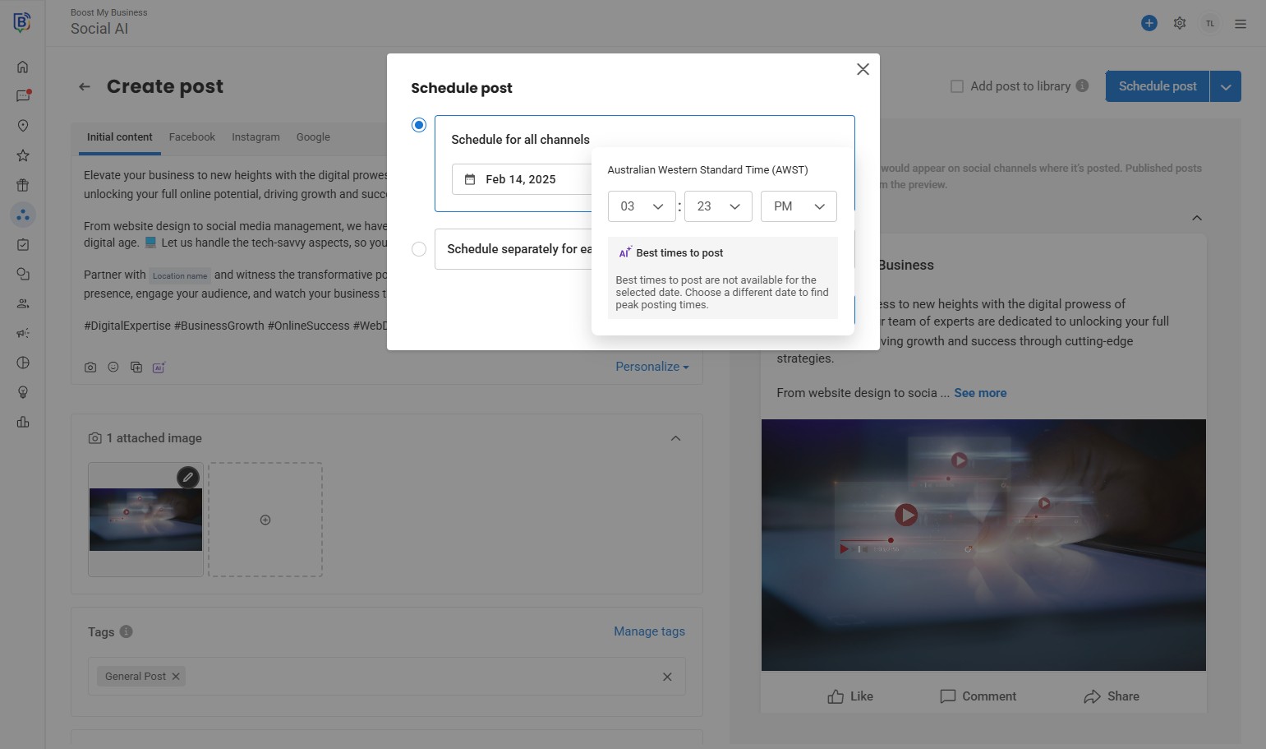The width and height of the screenshot is (1266, 749).
Task: Click the back arrow beside Create post
Action: pos(85,86)
